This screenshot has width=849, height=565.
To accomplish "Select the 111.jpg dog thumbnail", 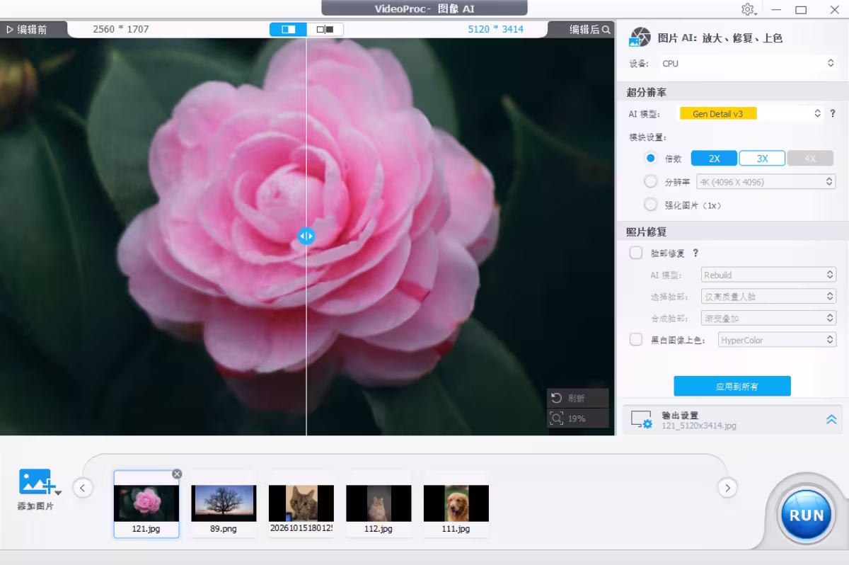I will (456, 503).
